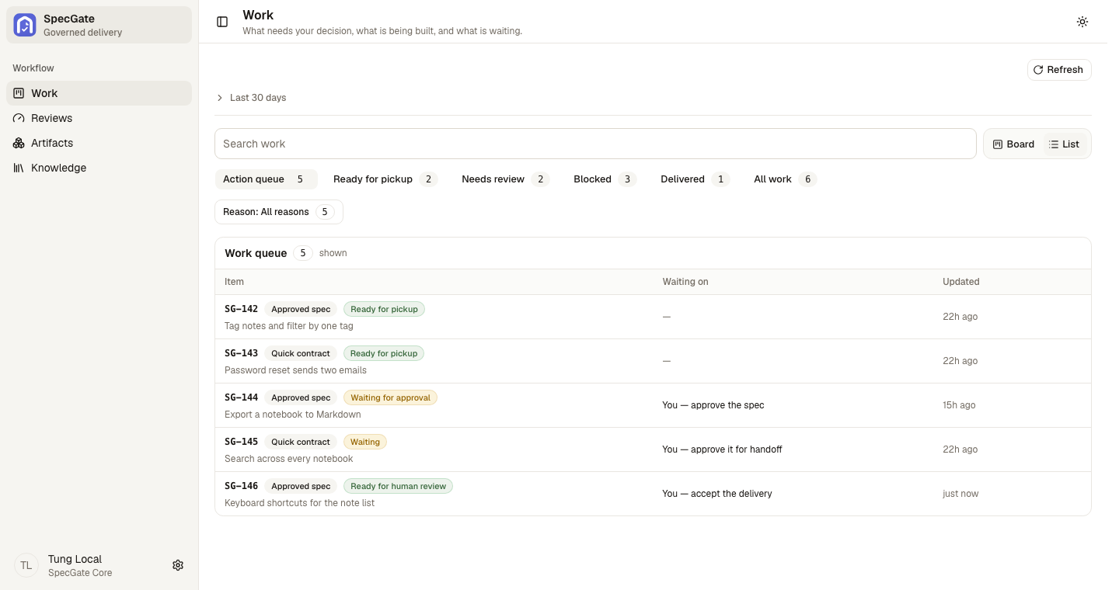Click Approved spec badge on SG-142
Viewport: 1119px width, 590px height.
pos(301,309)
